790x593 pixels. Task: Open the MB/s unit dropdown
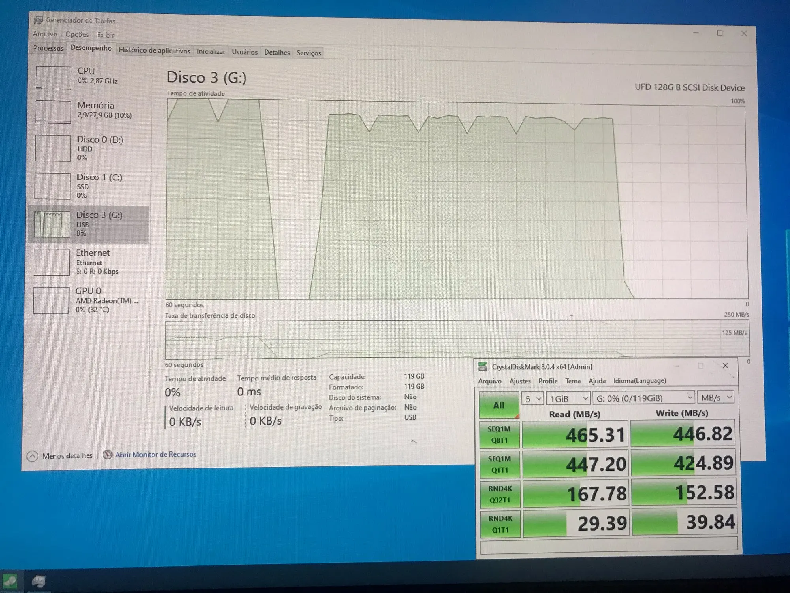[715, 398]
